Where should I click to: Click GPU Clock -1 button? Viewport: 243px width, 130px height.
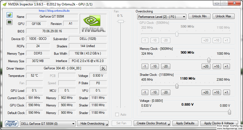click(145, 40)
